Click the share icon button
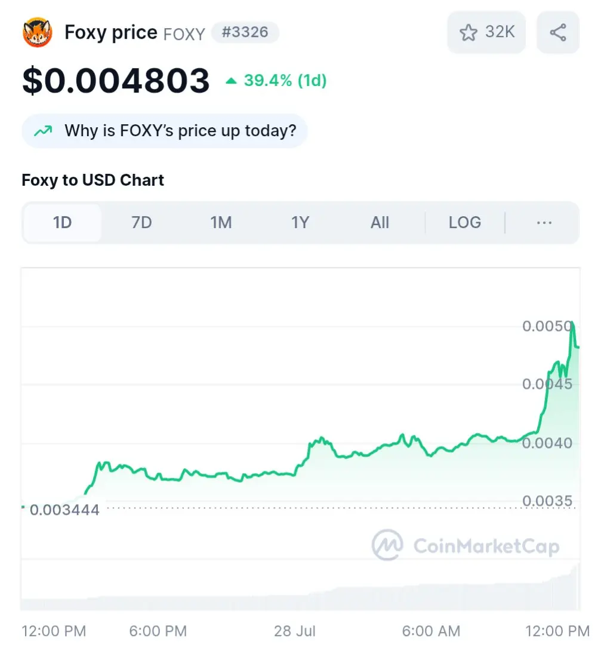601x654 pixels. (x=557, y=32)
